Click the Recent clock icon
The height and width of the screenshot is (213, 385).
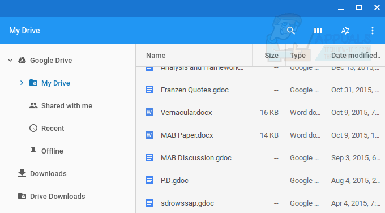tap(33, 128)
